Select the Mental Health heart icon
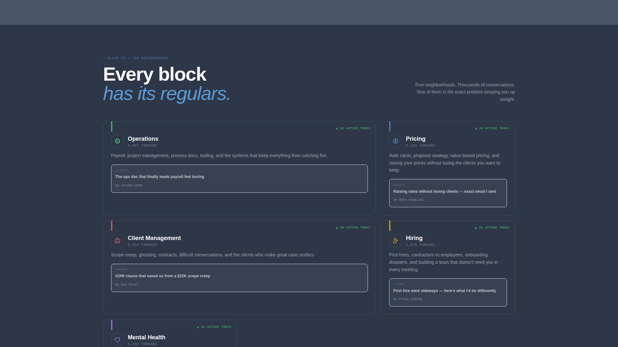The width and height of the screenshot is (618, 347). [x=117, y=340]
